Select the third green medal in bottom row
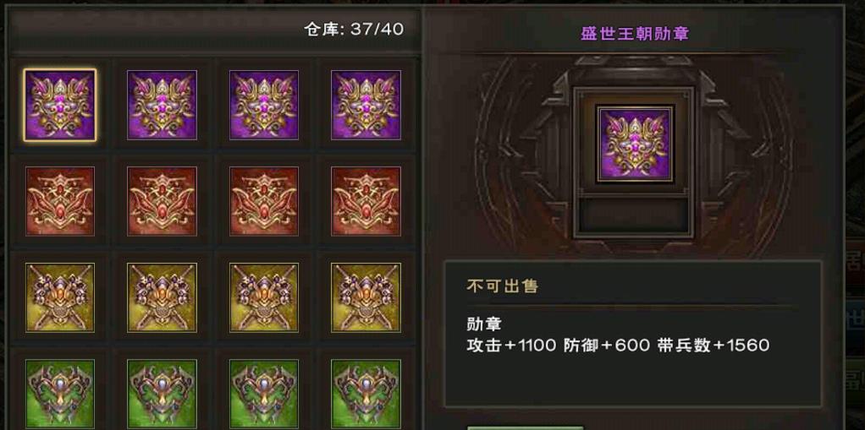This screenshot has height=430, width=865. click(x=264, y=395)
